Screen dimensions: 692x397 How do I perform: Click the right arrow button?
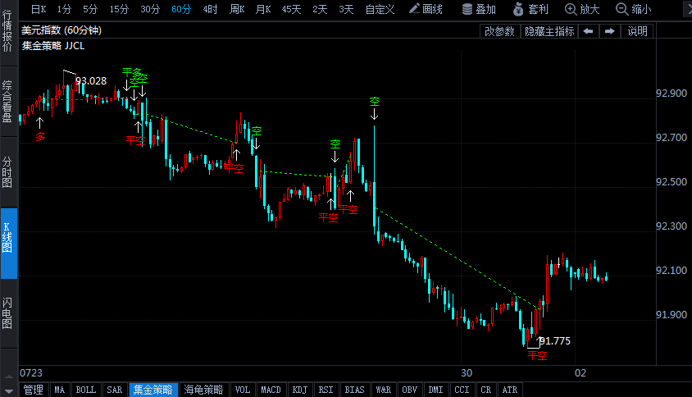[x=610, y=31]
